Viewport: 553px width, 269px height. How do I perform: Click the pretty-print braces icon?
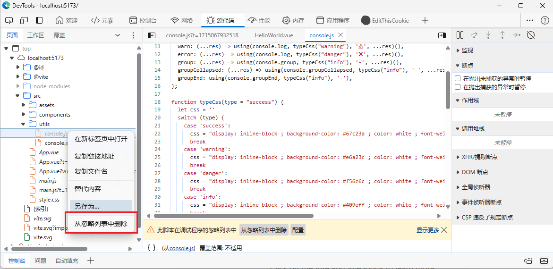pyautogui.click(x=152, y=248)
